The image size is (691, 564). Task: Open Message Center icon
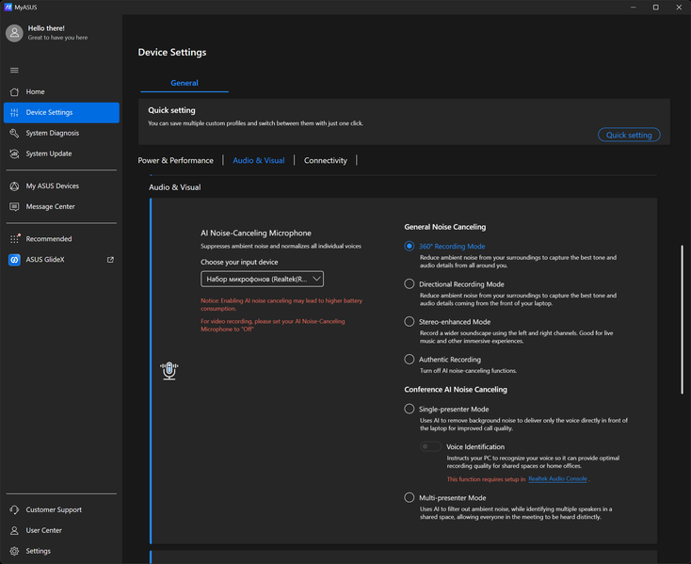(14, 206)
